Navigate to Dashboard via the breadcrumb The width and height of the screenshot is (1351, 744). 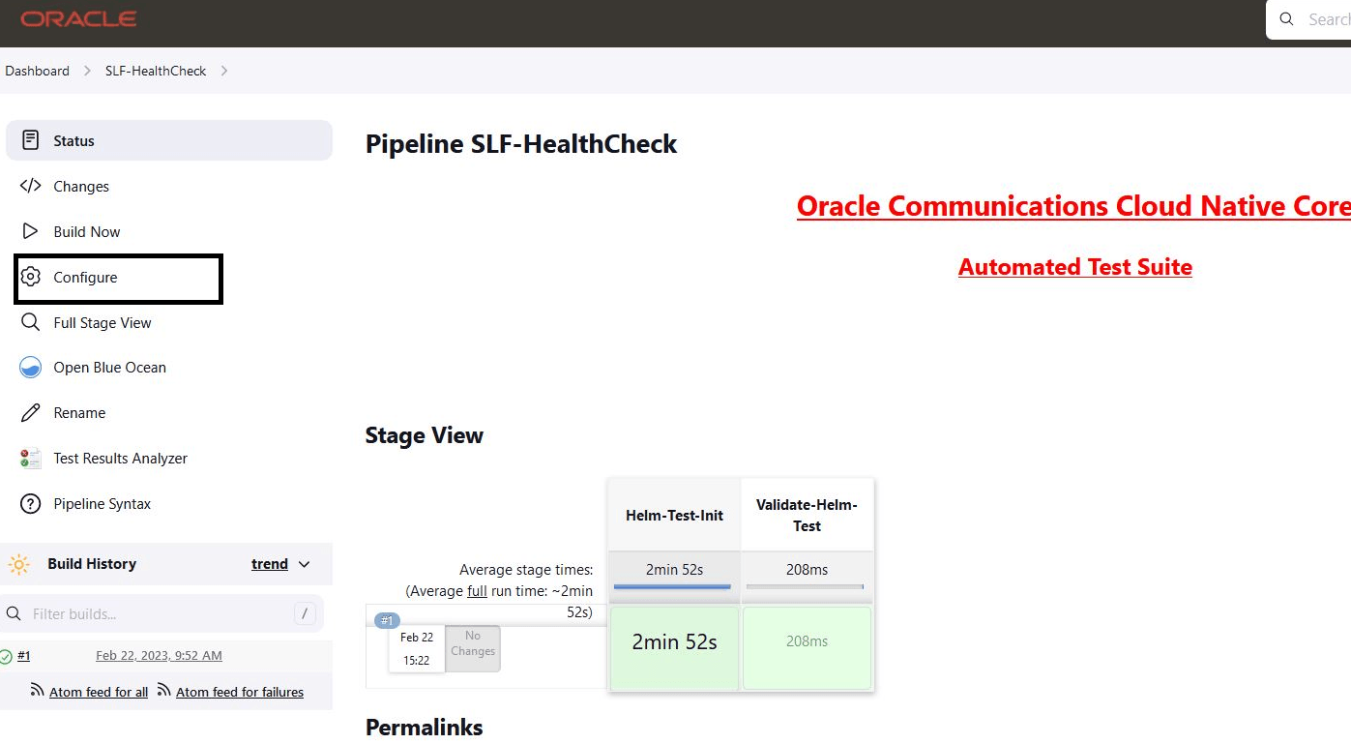tap(37, 70)
